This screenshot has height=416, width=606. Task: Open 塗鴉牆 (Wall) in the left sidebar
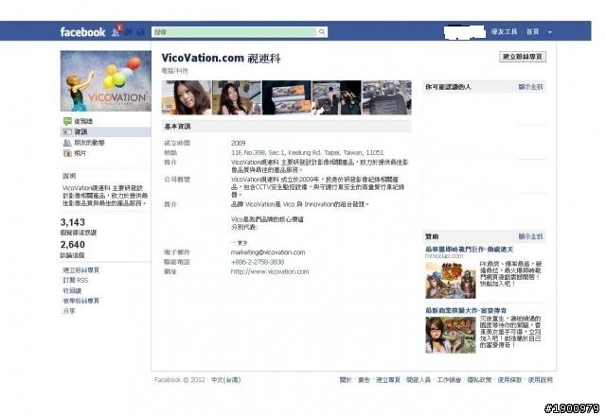point(83,121)
